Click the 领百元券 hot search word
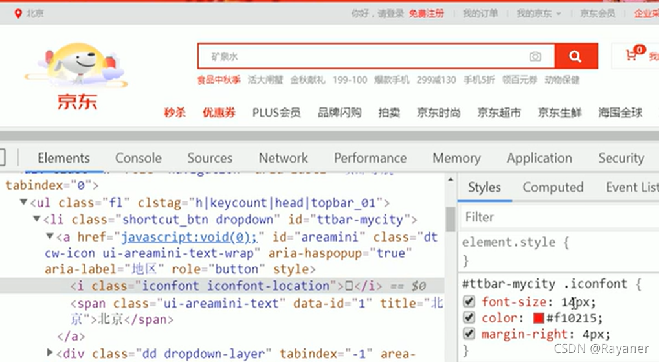Image resolution: width=659 pixels, height=362 pixels. [520, 80]
